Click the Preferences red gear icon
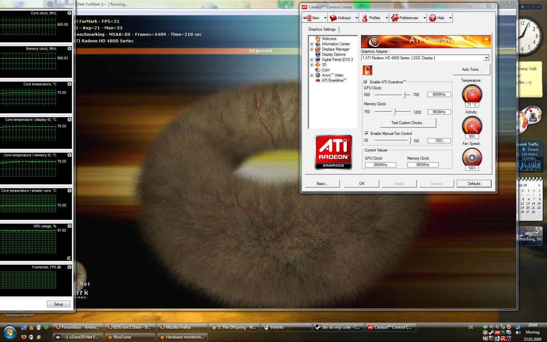The width and height of the screenshot is (547, 342). pos(395,18)
